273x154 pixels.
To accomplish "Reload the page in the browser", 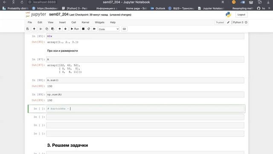I will [x=22, y=2].
